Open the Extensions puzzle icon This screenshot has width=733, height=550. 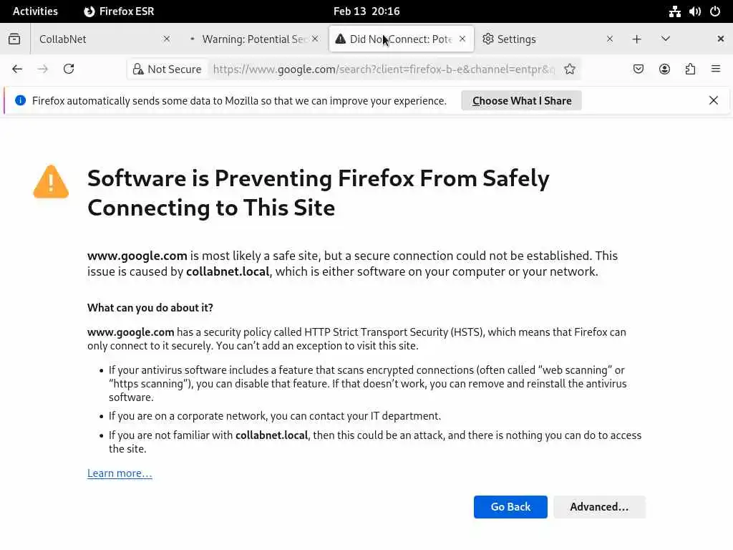(690, 69)
